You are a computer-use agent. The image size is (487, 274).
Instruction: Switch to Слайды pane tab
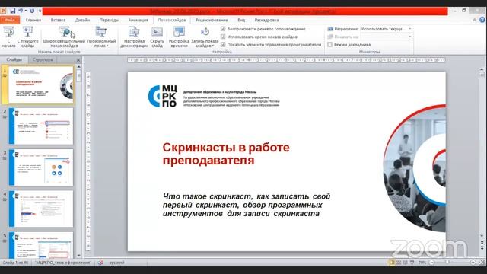[x=14, y=59]
